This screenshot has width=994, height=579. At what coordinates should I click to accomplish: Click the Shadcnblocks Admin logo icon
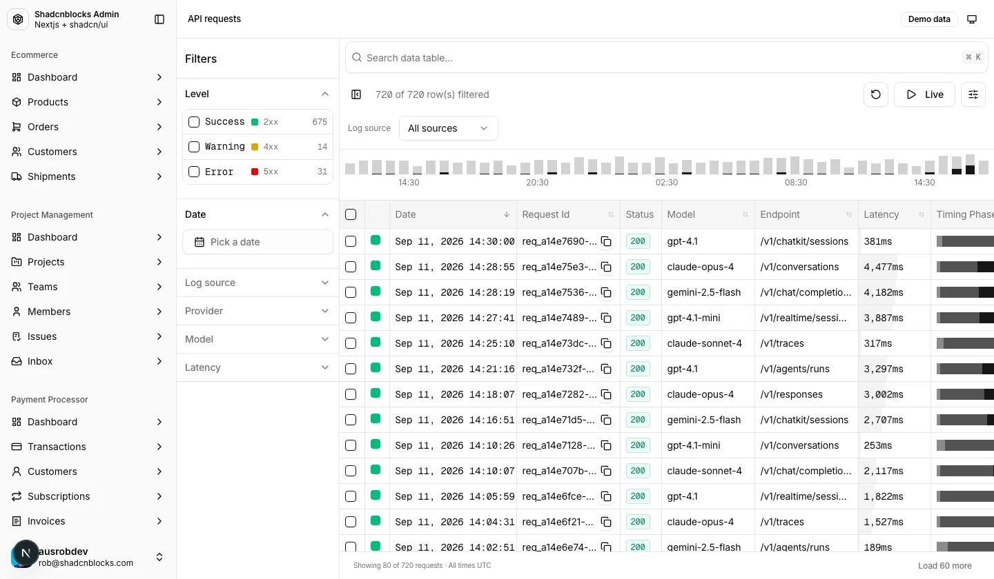coord(18,19)
